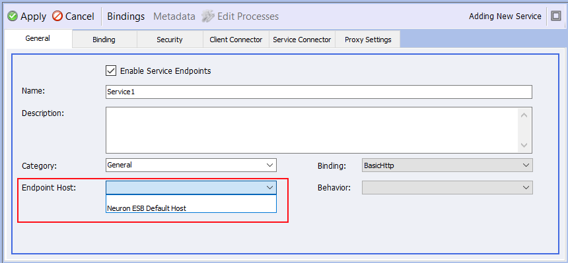Image resolution: width=568 pixels, height=263 pixels.
Task: Click the Description scrollbar down arrow
Action: pos(524,145)
